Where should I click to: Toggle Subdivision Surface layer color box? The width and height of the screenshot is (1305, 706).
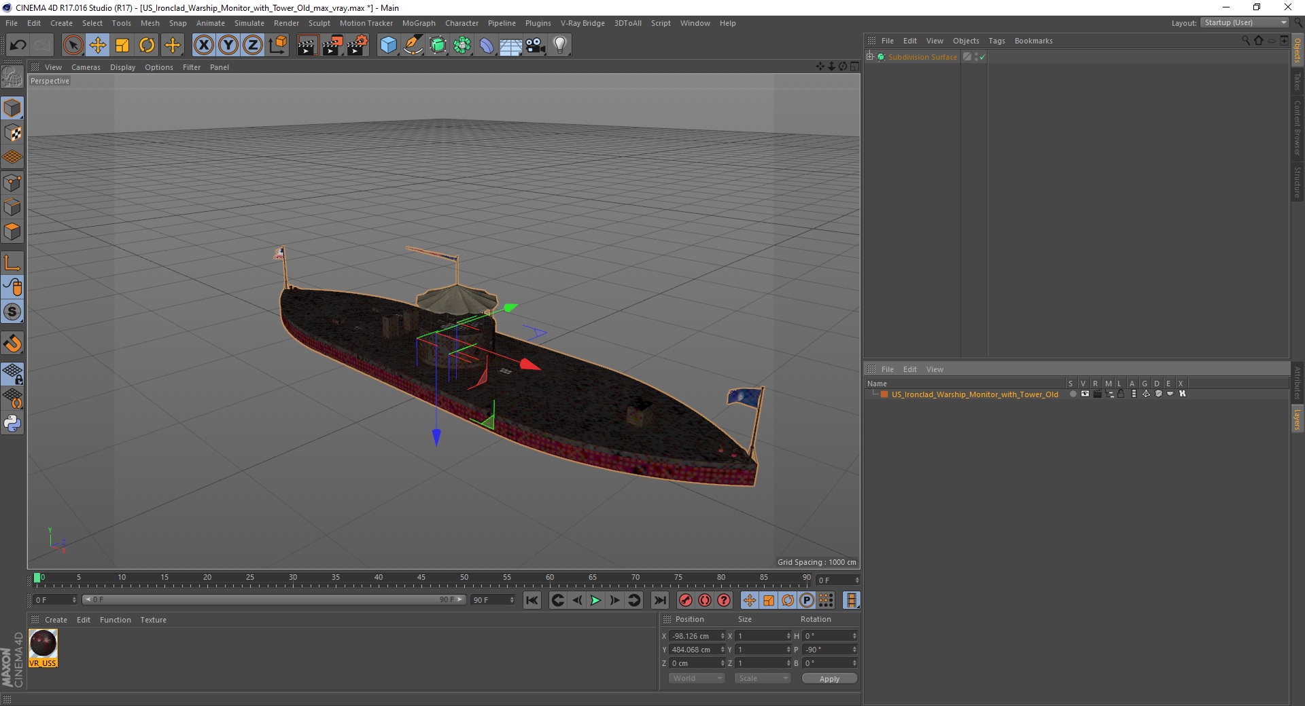click(967, 57)
